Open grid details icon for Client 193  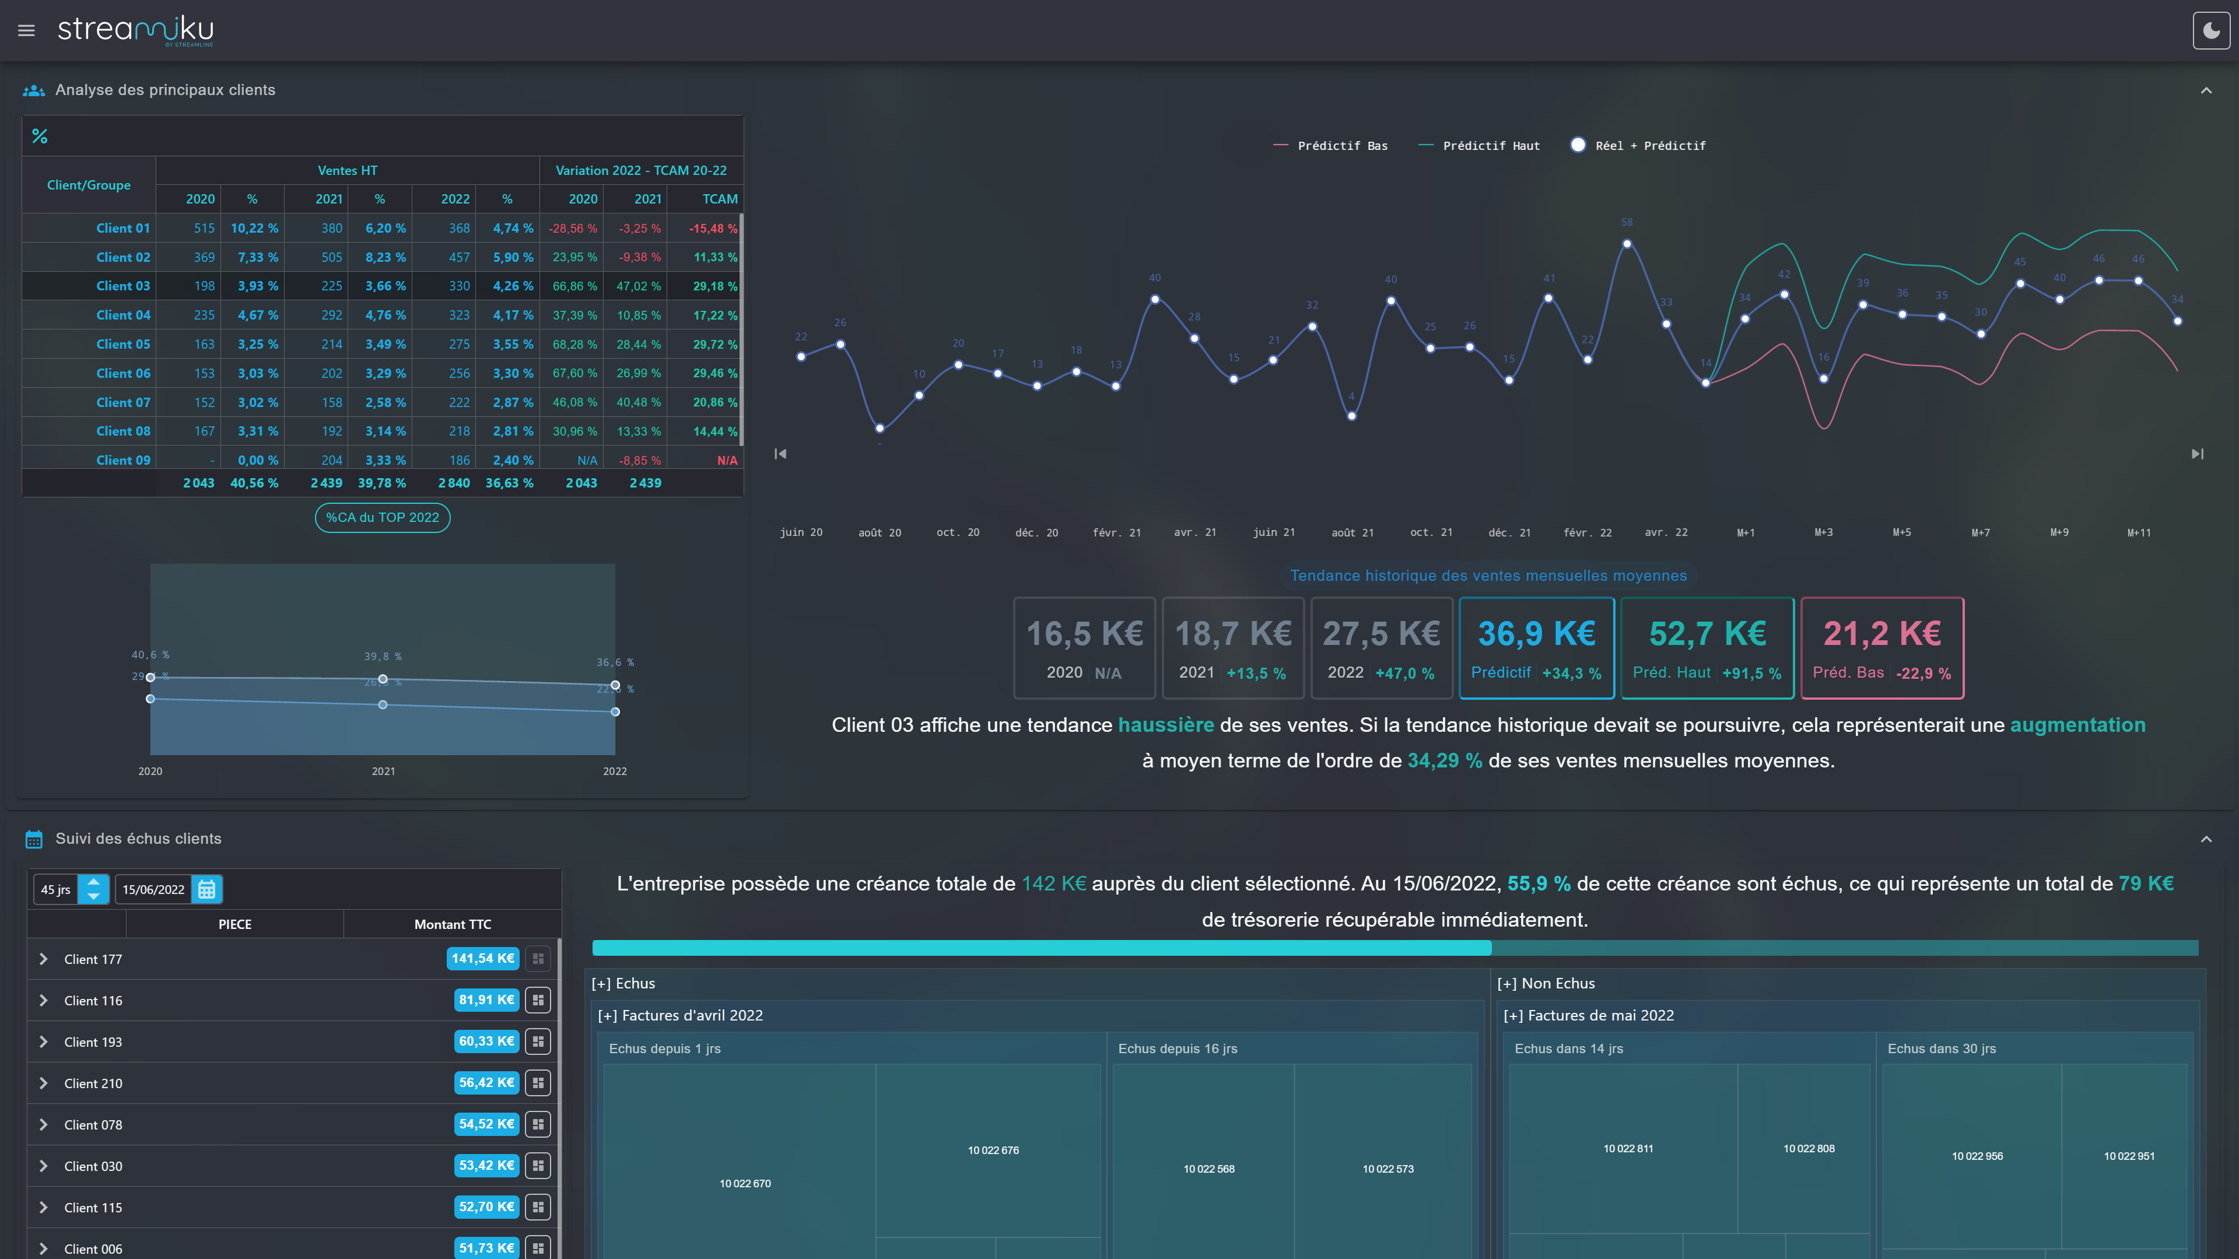tap(538, 1041)
